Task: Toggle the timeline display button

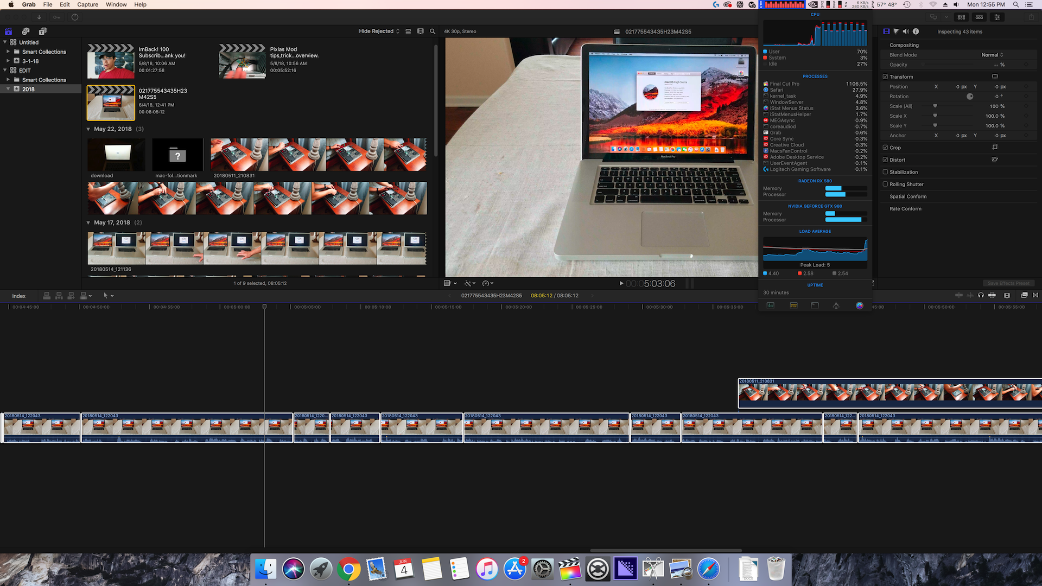Action: pos(979,17)
